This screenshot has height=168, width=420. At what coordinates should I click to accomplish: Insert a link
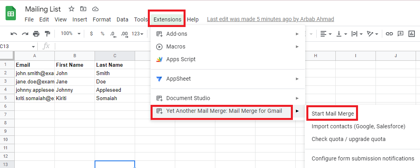click(389, 34)
